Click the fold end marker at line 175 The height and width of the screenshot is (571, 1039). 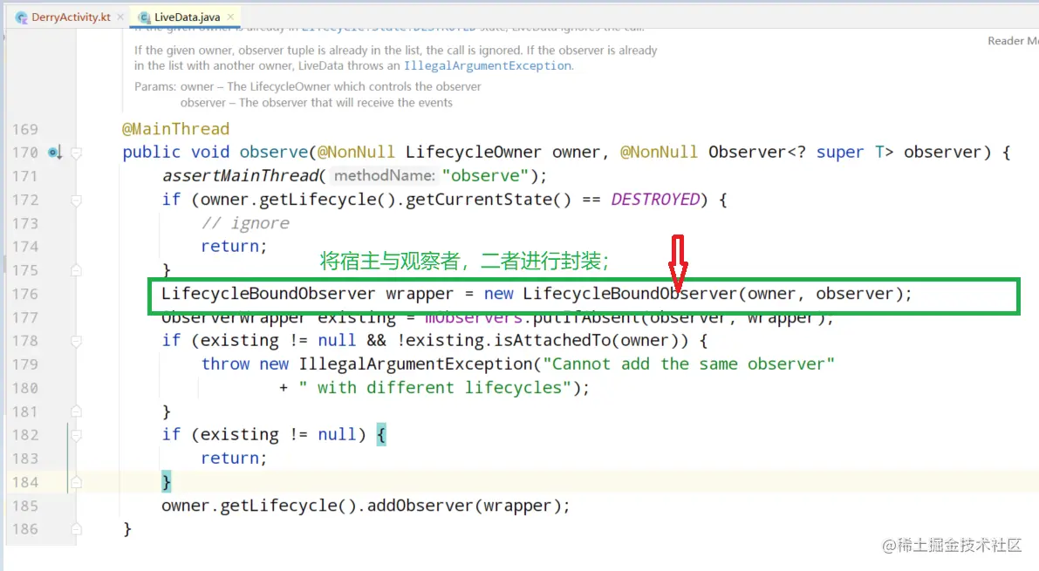tap(76, 270)
